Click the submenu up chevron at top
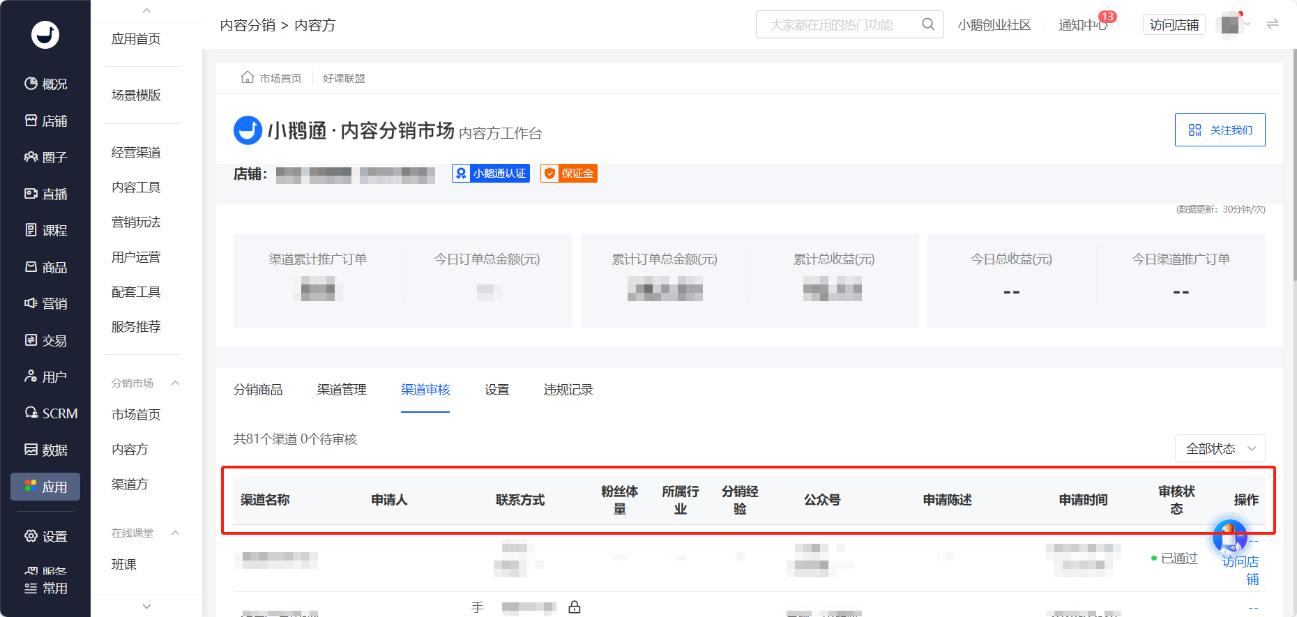 tap(146, 10)
